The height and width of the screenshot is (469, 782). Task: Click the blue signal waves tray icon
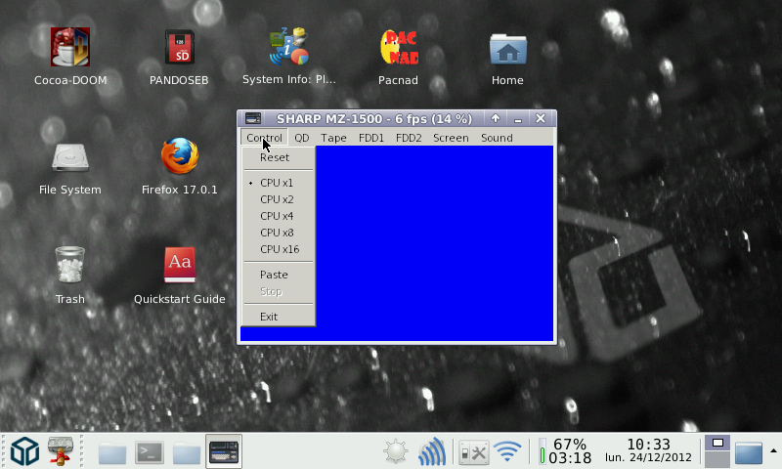tap(432, 451)
